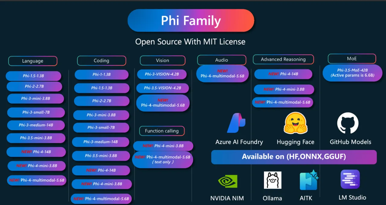Click the Phi-3-VISION-4.2B pill

[x=162, y=74]
